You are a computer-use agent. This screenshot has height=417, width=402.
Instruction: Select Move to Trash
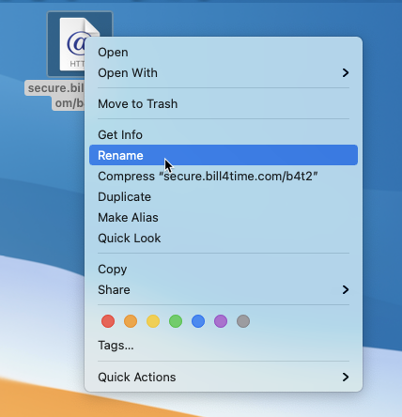point(224,104)
